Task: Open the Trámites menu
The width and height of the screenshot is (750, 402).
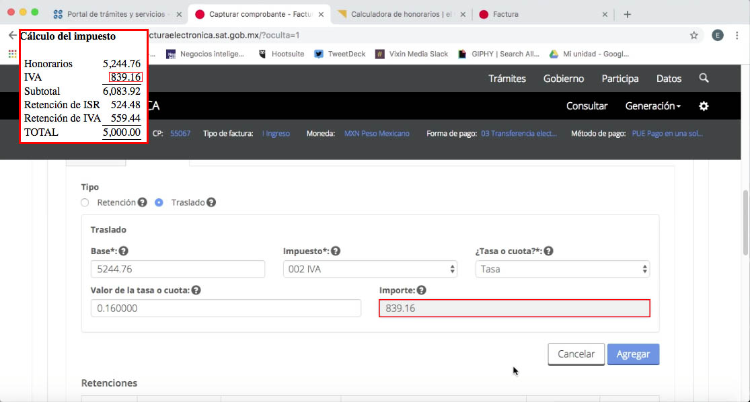Action: point(507,79)
